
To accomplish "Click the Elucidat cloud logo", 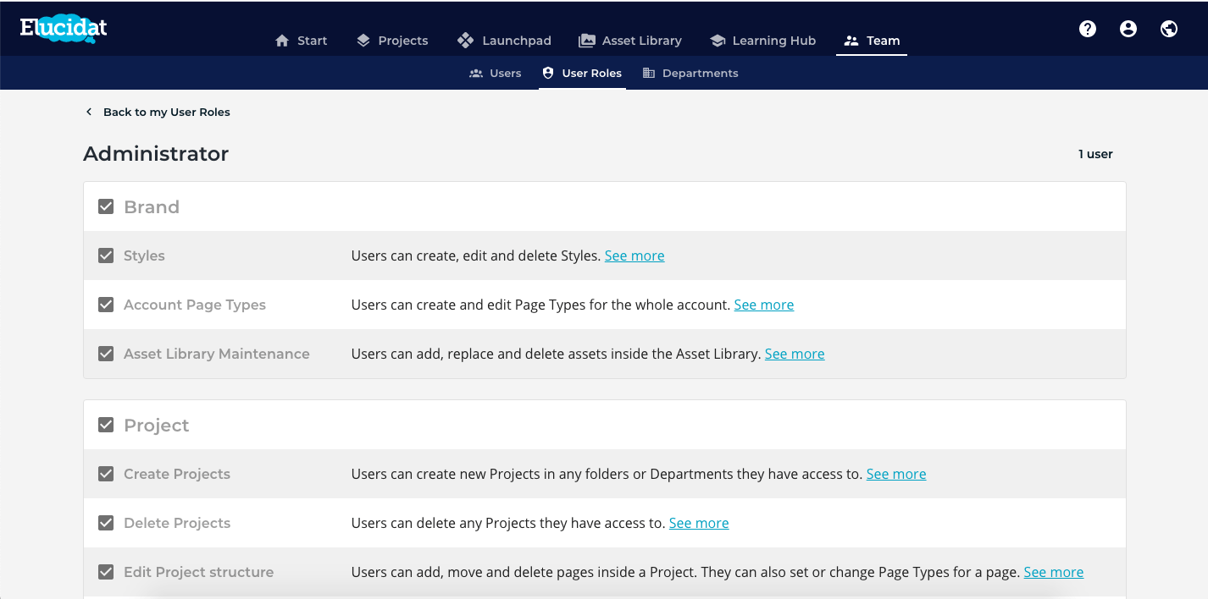I will pos(64,30).
